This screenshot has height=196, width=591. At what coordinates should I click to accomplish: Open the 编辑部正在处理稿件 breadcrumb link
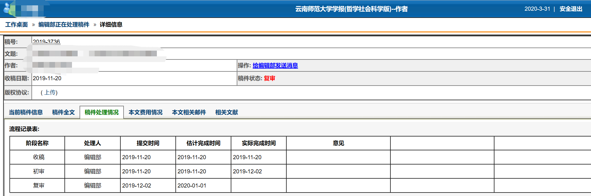(64, 25)
